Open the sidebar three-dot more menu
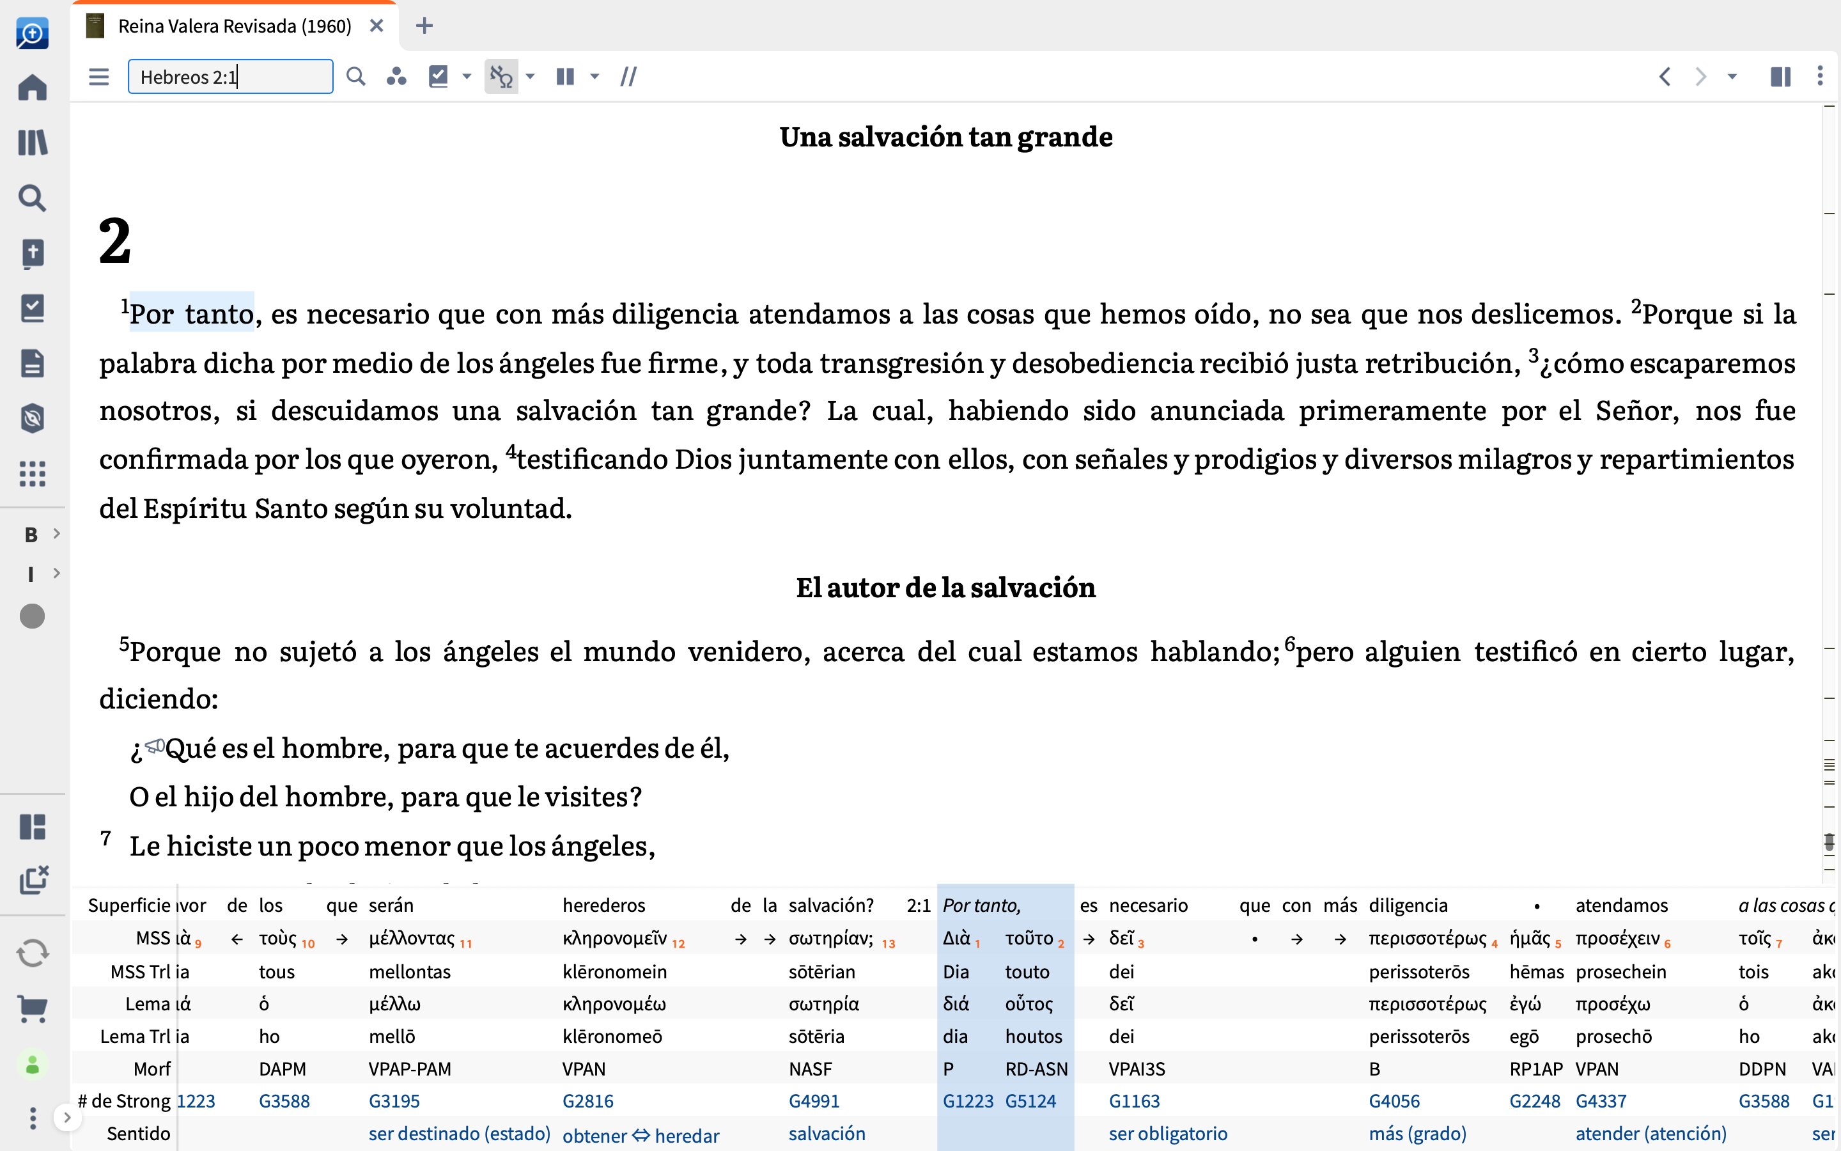Viewport: 1841px width, 1151px height. point(32,1118)
